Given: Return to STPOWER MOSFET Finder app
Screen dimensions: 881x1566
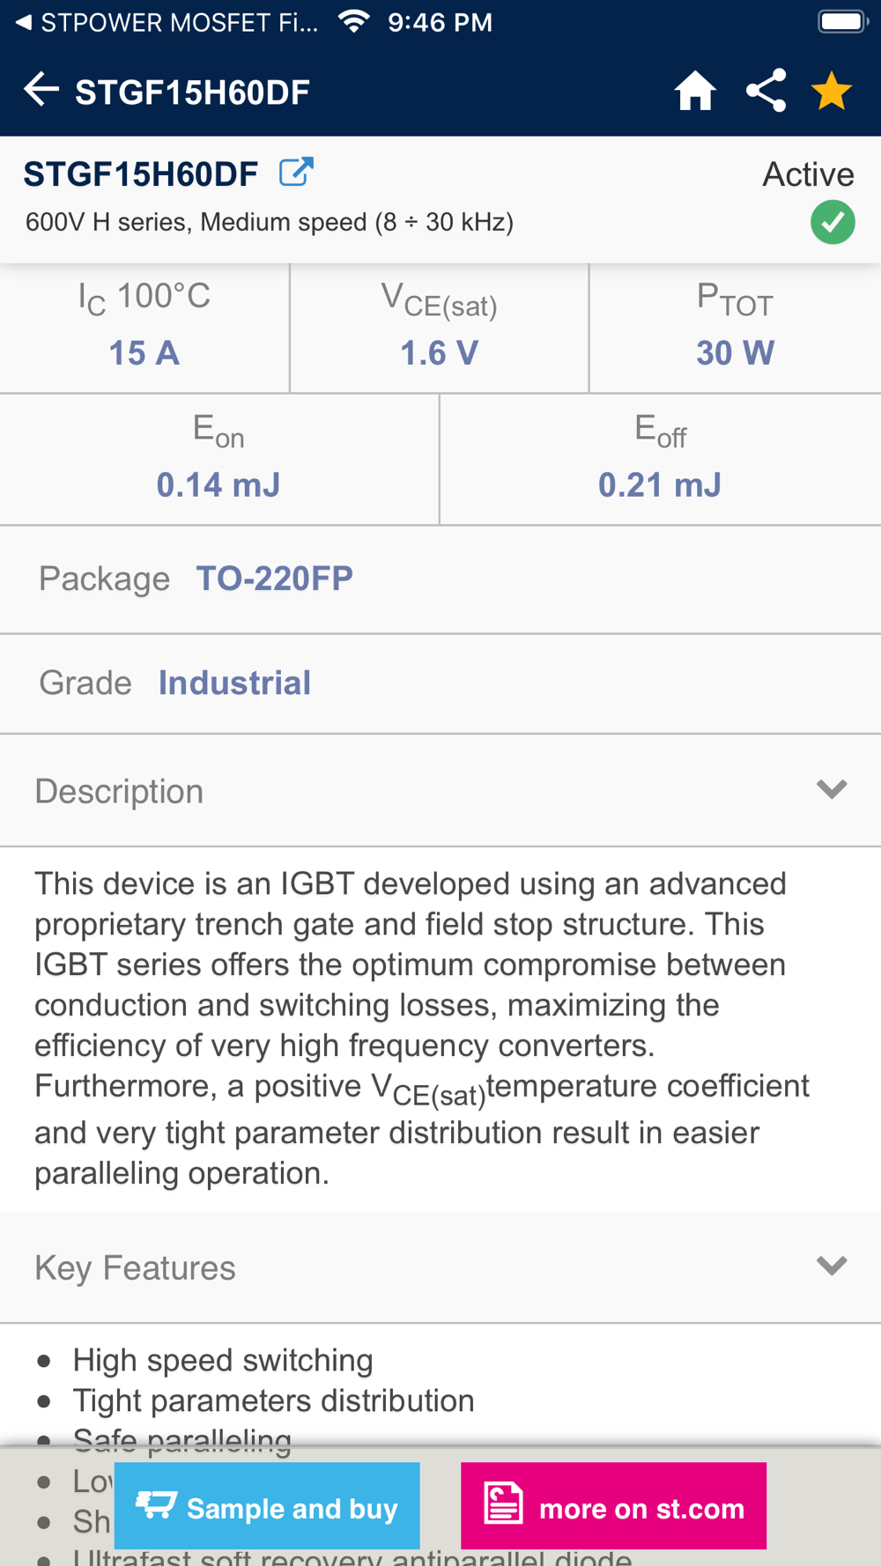Looking at the screenshot, I should pyautogui.click(x=167, y=23).
